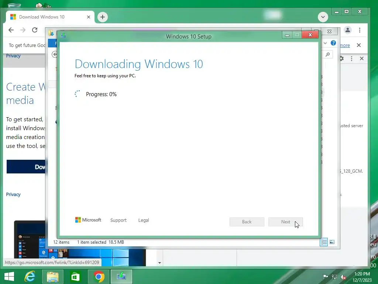Click the Chrome back arrow
378x284 pixels.
point(11,30)
